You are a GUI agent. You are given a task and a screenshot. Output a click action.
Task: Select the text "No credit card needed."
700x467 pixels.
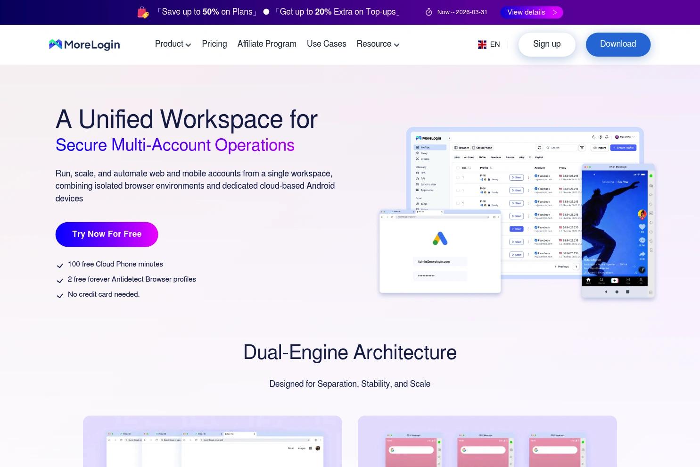(x=104, y=294)
